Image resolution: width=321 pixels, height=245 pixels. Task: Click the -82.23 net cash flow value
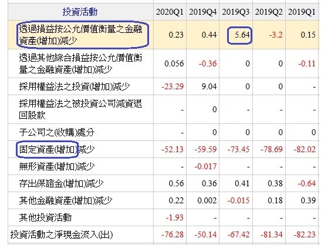[x=305, y=234]
